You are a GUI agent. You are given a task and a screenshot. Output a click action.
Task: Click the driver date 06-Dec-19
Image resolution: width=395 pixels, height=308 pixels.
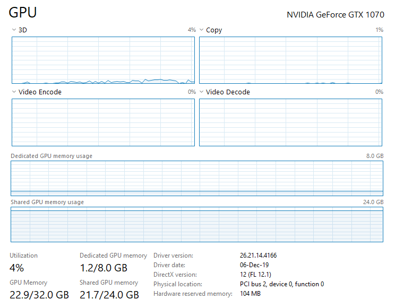click(254, 265)
